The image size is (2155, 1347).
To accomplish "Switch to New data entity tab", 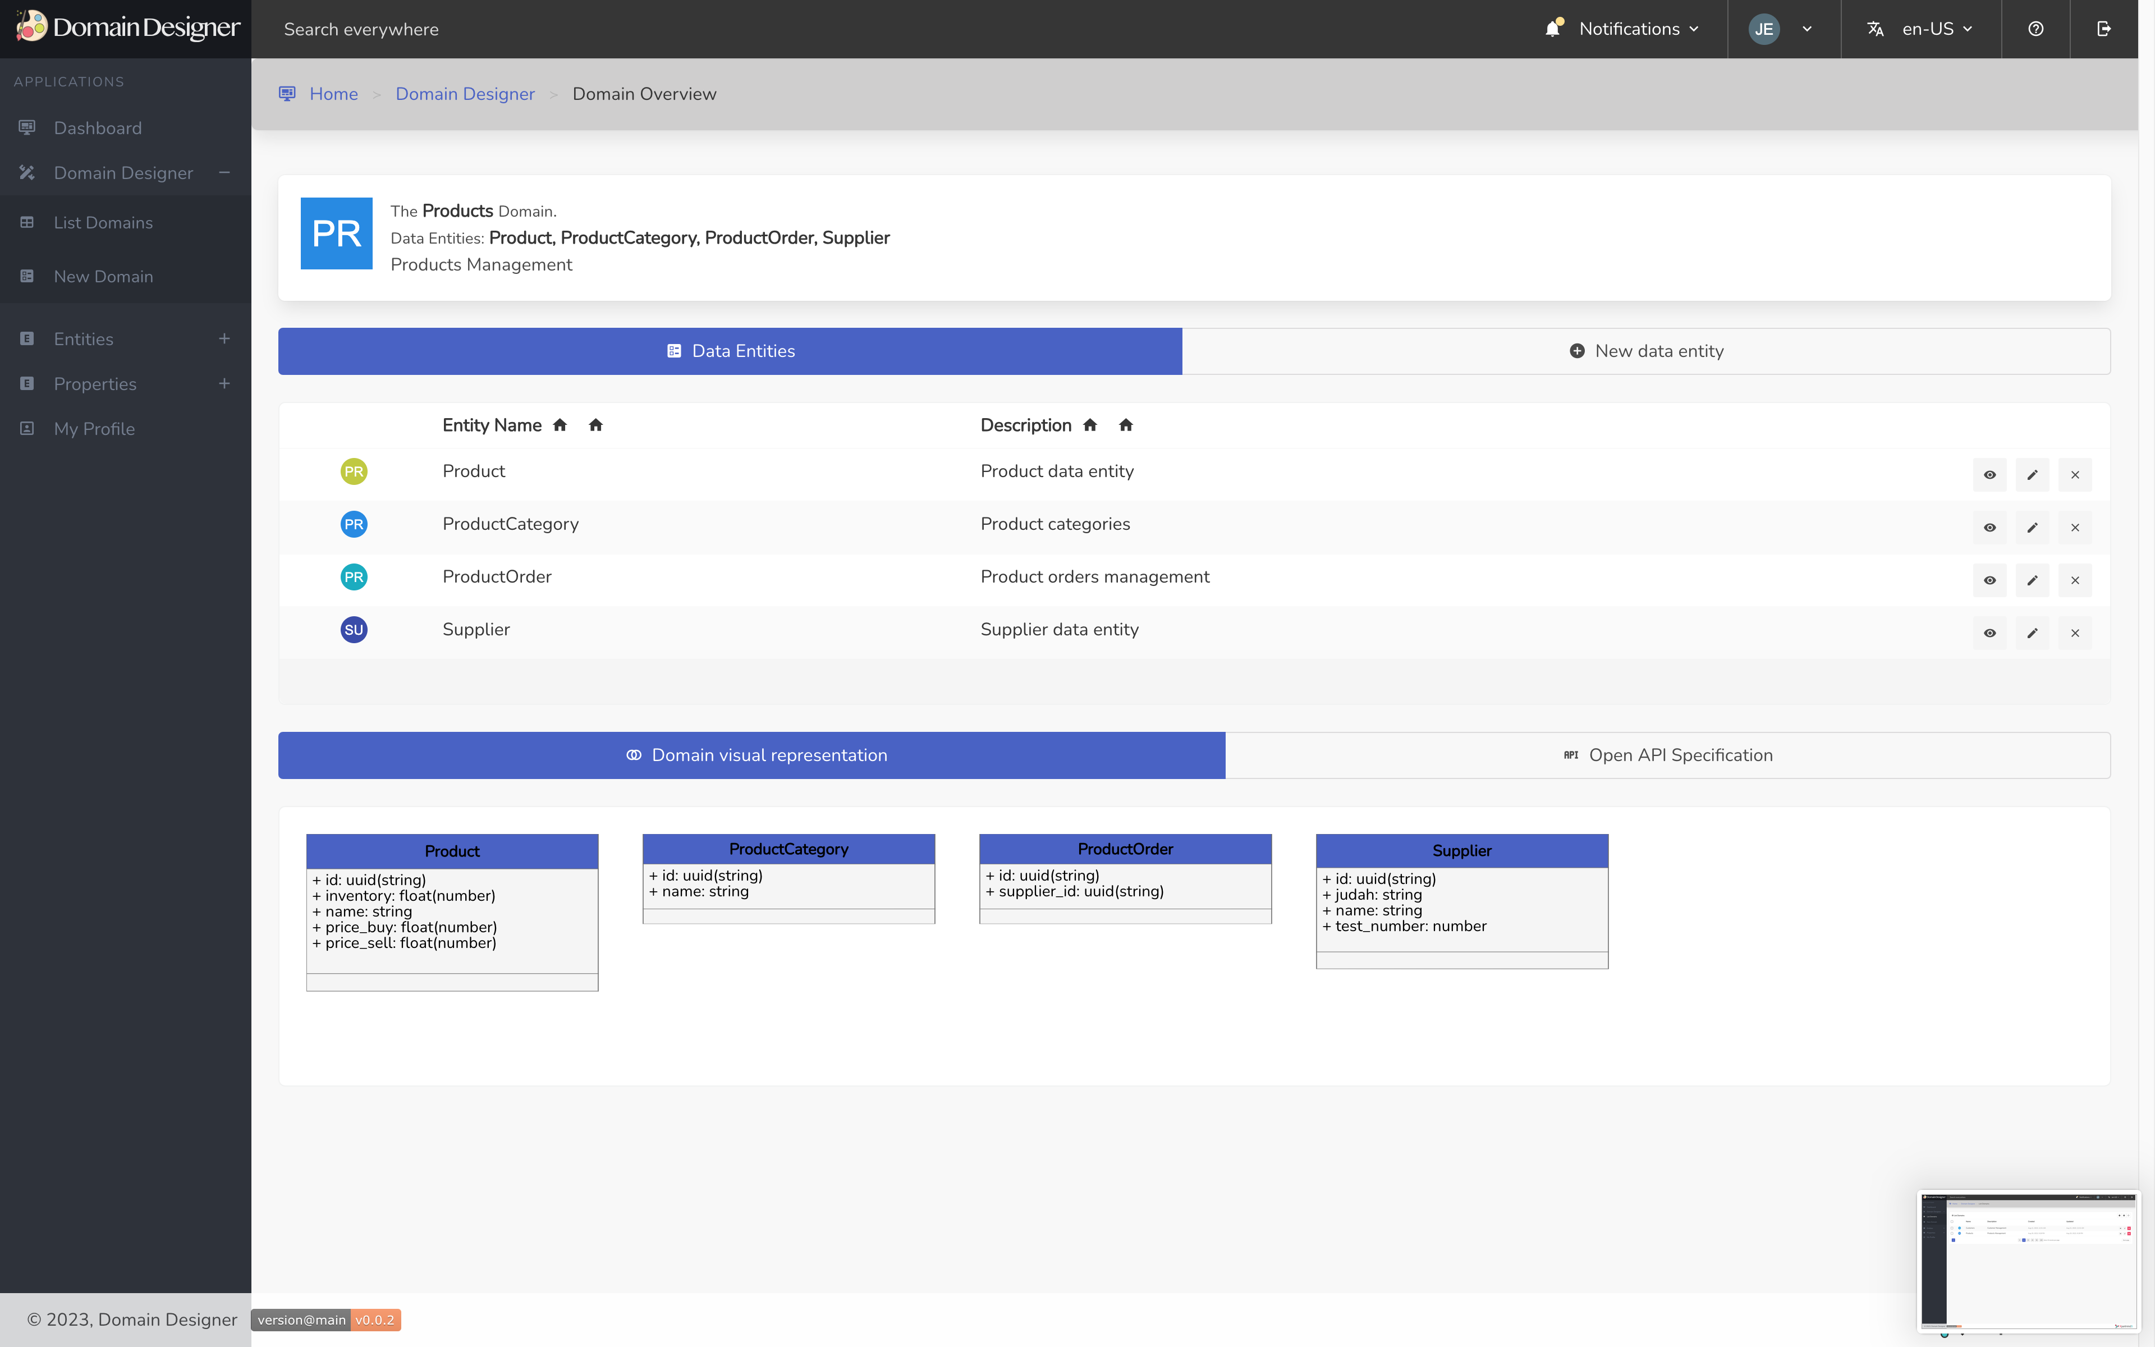I will pyautogui.click(x=1645, y=351).
